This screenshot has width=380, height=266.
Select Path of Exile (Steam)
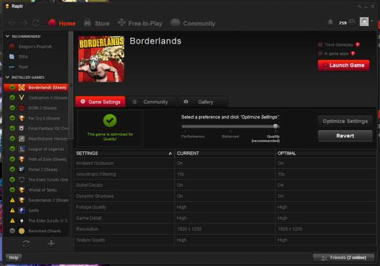[36, 159]
